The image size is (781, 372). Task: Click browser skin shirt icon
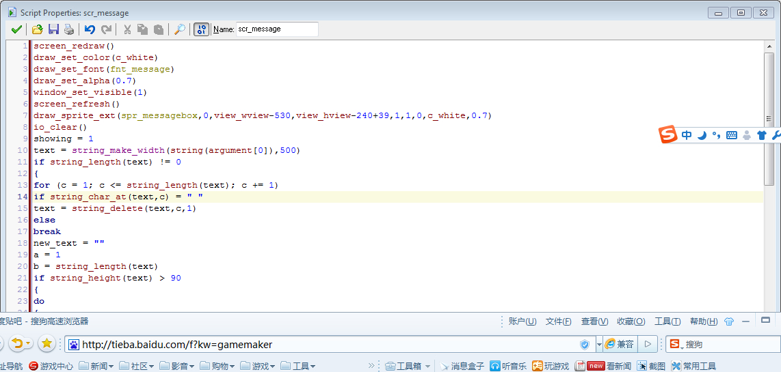[x=729, y=321]
